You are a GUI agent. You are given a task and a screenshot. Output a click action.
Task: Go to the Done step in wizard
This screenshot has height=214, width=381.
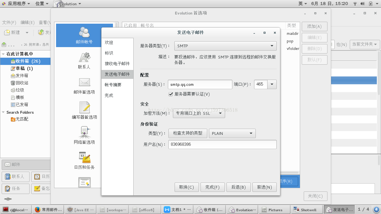coord(117,95)
